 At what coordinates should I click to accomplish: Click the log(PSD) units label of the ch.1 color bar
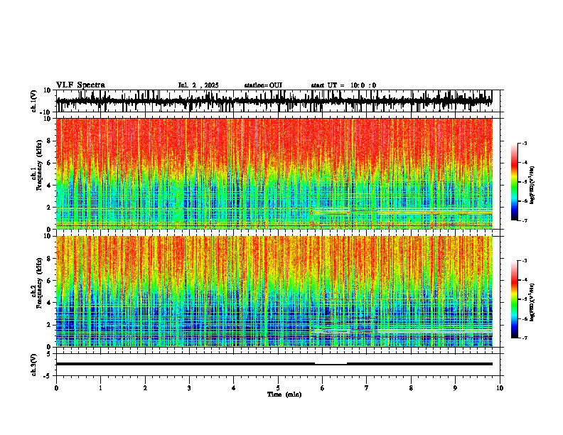pyautogui.click(x=532, y=185)
